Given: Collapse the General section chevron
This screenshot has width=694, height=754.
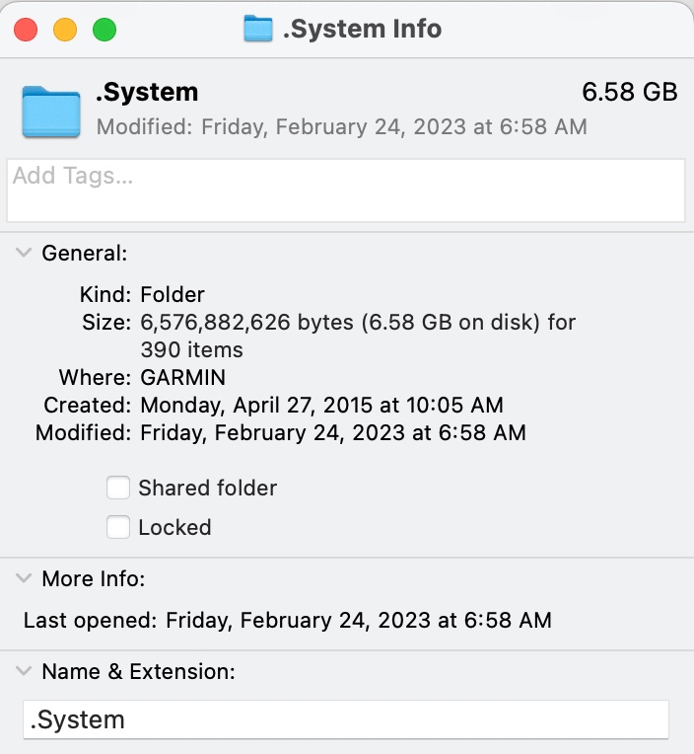Looking at the screenshot, I should (24, 253).
